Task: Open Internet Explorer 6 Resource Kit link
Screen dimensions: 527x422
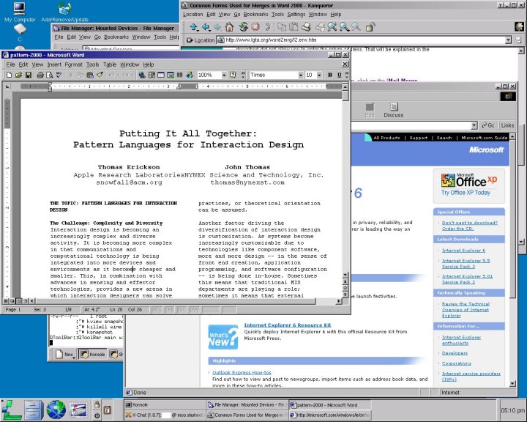Action: [x=288, y=325]
